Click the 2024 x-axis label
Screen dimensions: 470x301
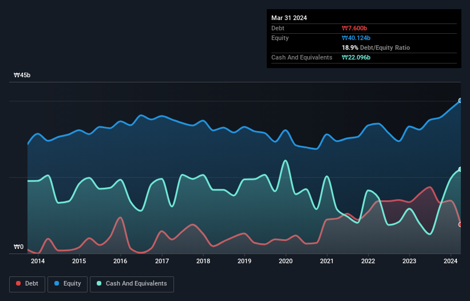451,261
